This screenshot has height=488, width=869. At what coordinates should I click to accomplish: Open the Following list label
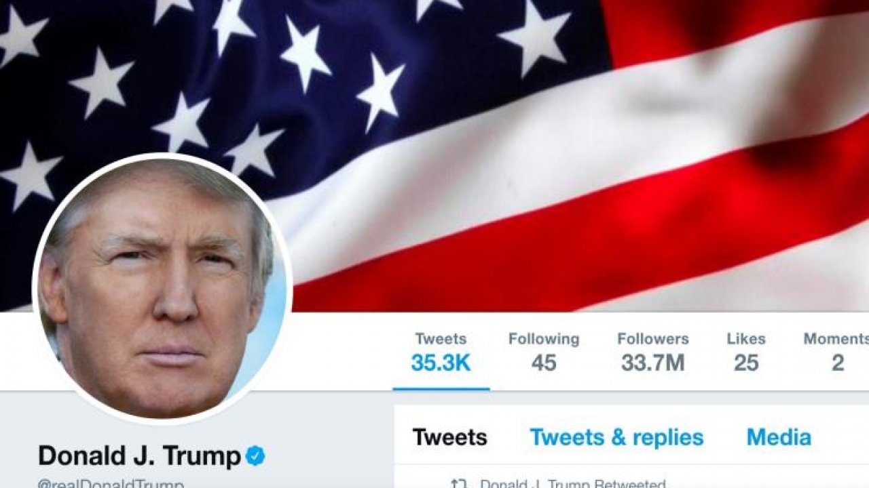point(544,340)
